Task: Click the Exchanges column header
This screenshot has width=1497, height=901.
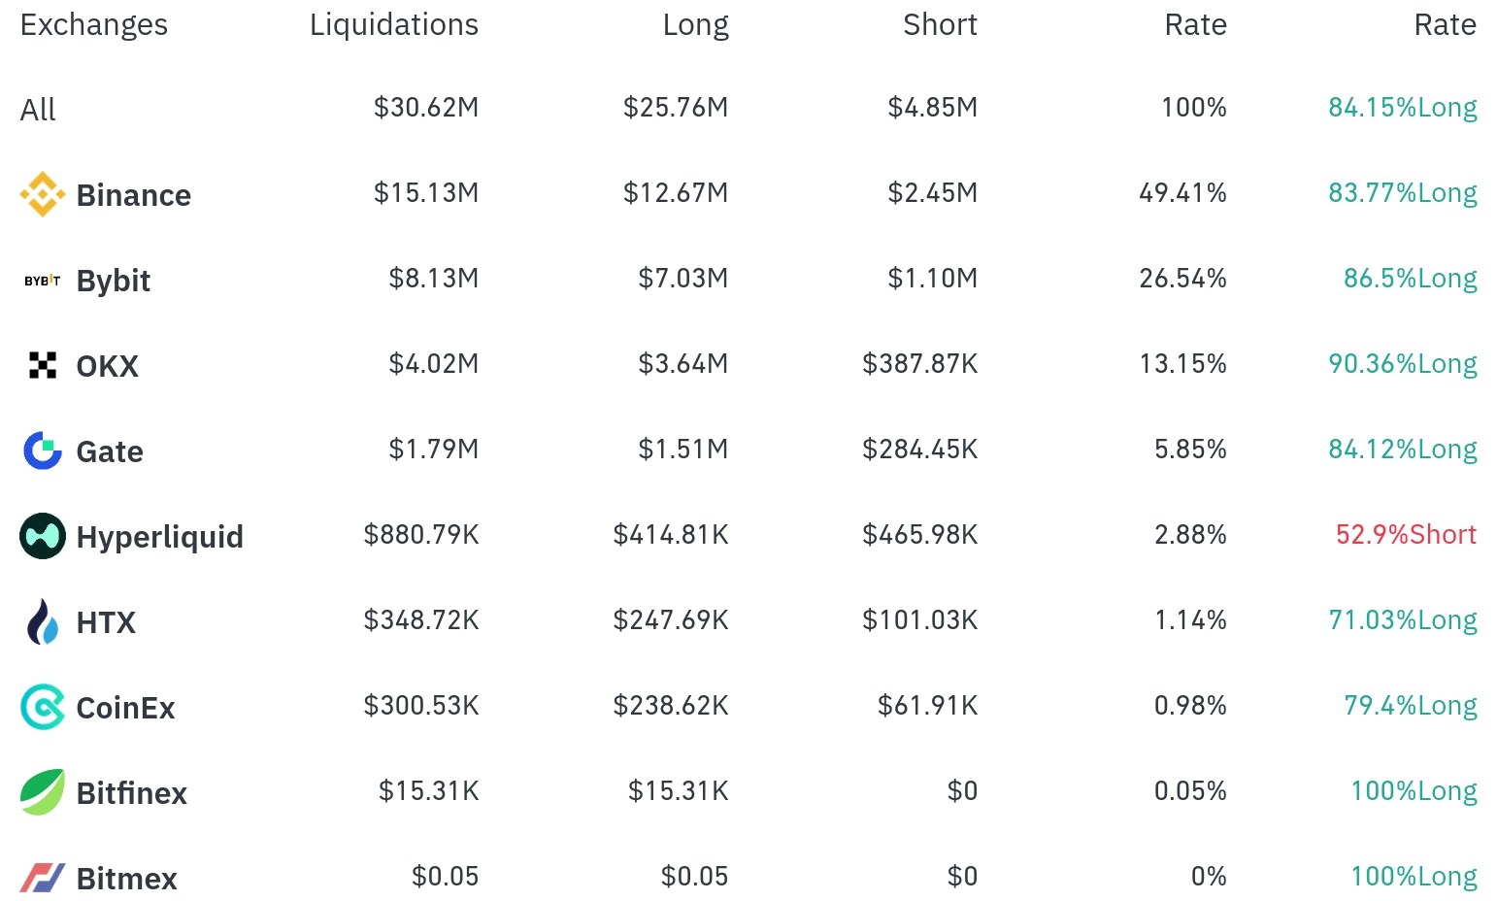Action: [x=94, y=24]
